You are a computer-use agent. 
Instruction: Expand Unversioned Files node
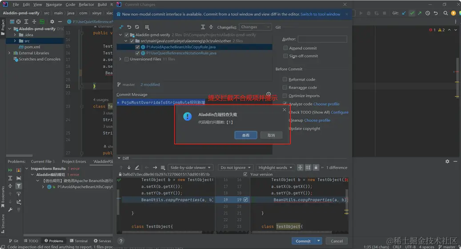click(120, 59)
